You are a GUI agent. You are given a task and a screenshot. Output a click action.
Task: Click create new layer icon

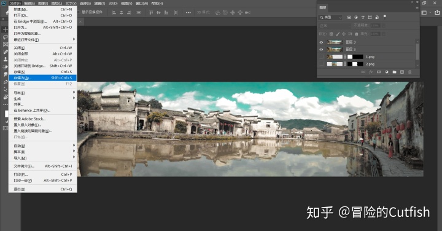(402, 72)
